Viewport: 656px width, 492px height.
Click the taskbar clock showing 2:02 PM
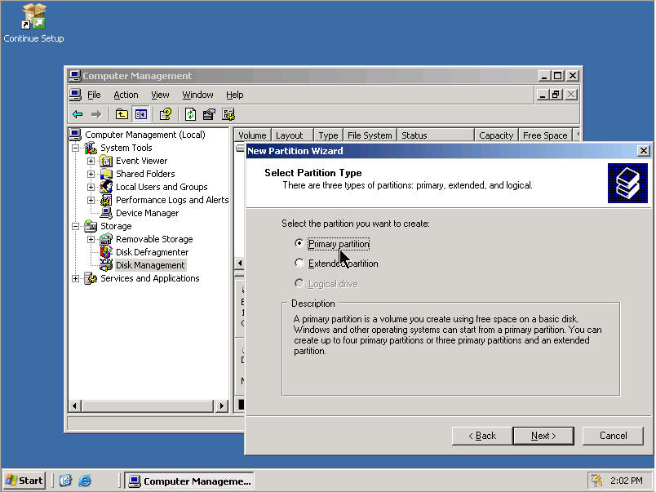[627, 481]
